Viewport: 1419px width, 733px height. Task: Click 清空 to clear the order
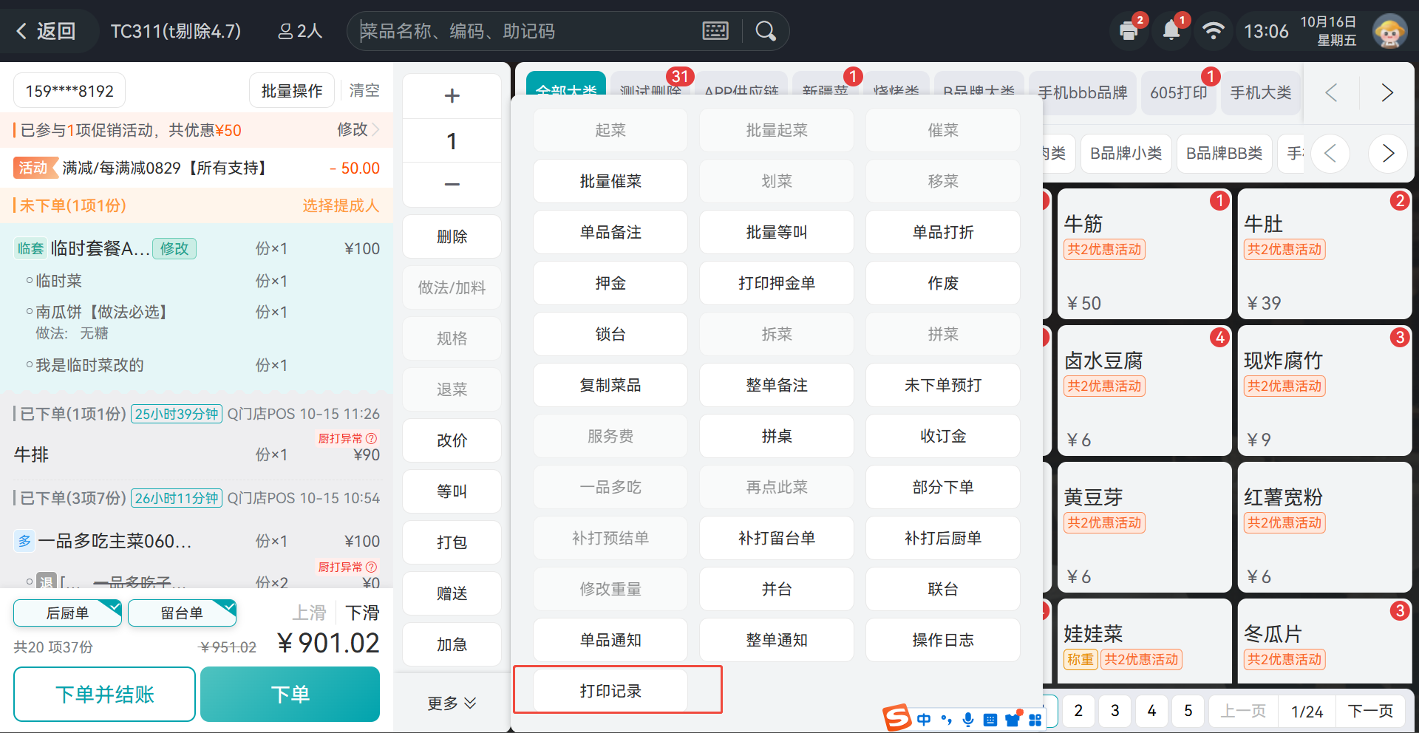364,90
